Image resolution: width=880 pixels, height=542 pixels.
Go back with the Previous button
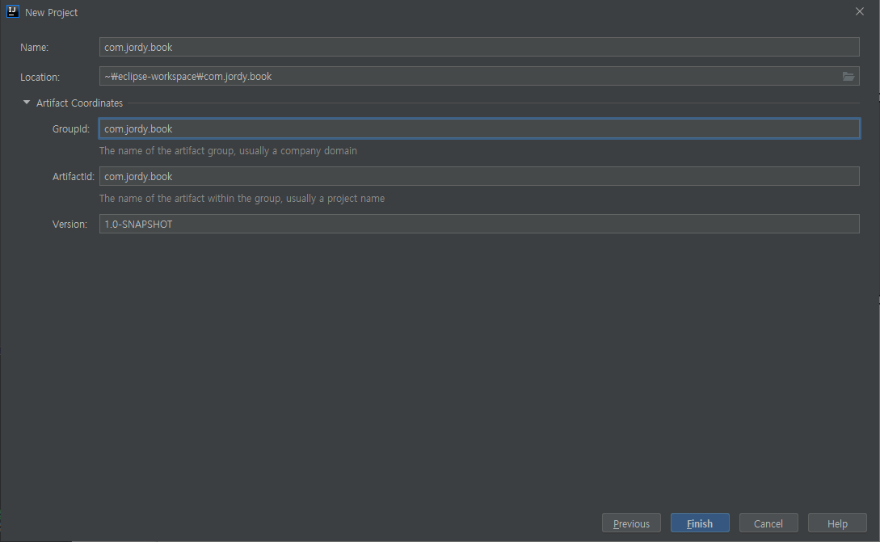(631, 523)
